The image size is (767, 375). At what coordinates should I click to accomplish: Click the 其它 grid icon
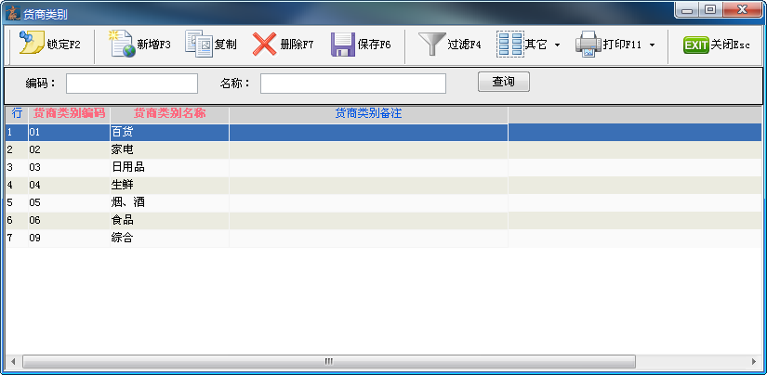coord(509,44)
